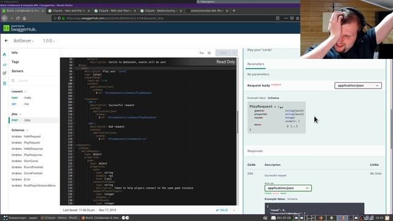Click the disabled Save button
The height and width of the screenshot is (221, 393).
tap(224, 53)
